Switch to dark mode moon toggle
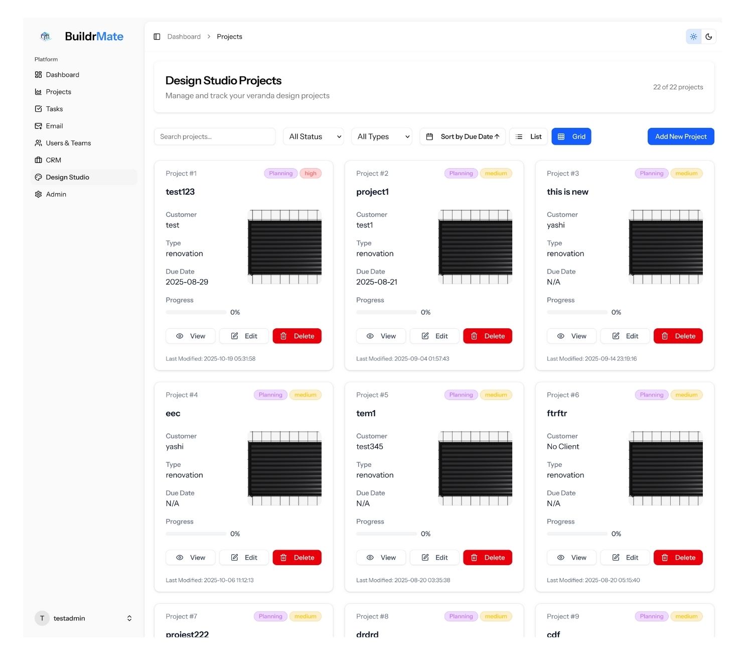This screenshot has width=745, height=655. pyautogui.click(x=708, y=37)
